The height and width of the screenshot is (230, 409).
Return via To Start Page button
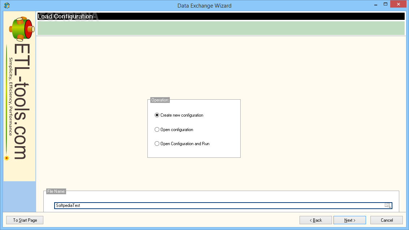(25, 220)
